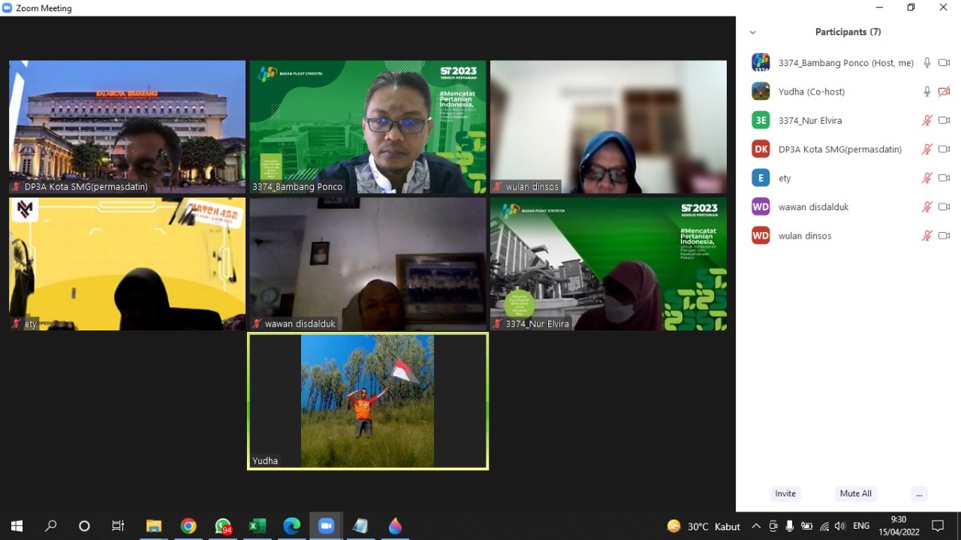
Task: Unmute ety's muted microphone icon
Action: 927,178
